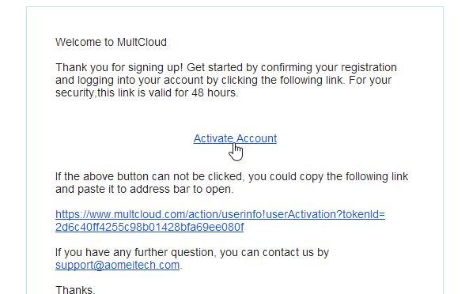Click the "48 hours" validity text
This screenshot has height=294, width=469.
pos(214,92)
